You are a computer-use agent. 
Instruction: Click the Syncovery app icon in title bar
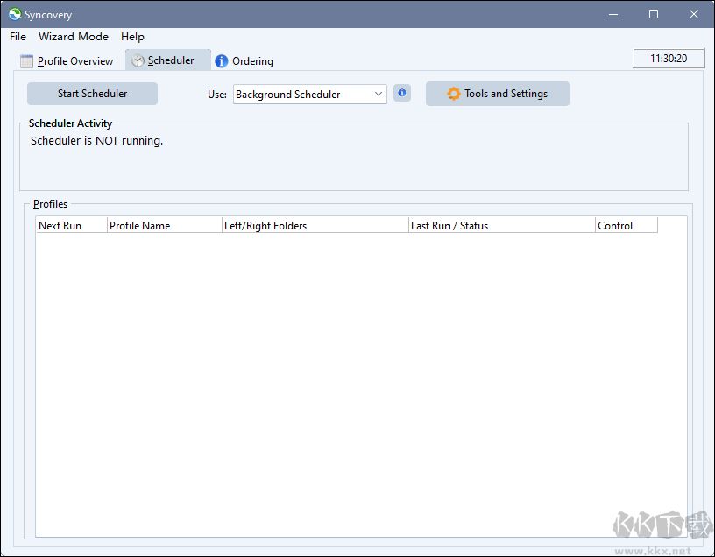pyautogui.click(x=14, y=15)
